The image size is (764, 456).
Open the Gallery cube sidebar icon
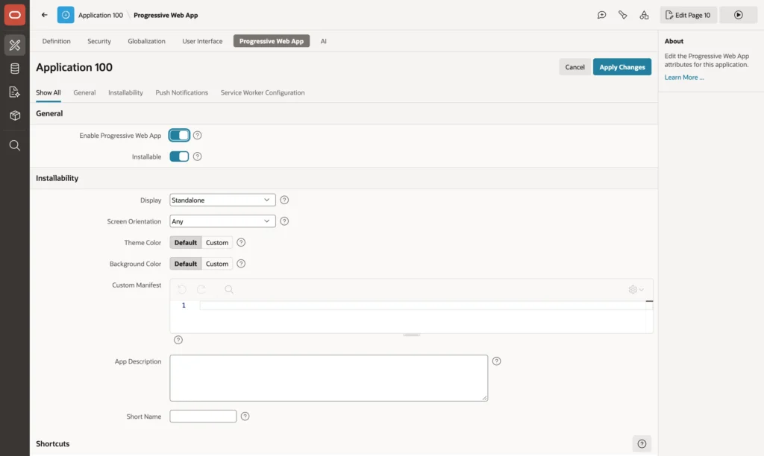15,115
